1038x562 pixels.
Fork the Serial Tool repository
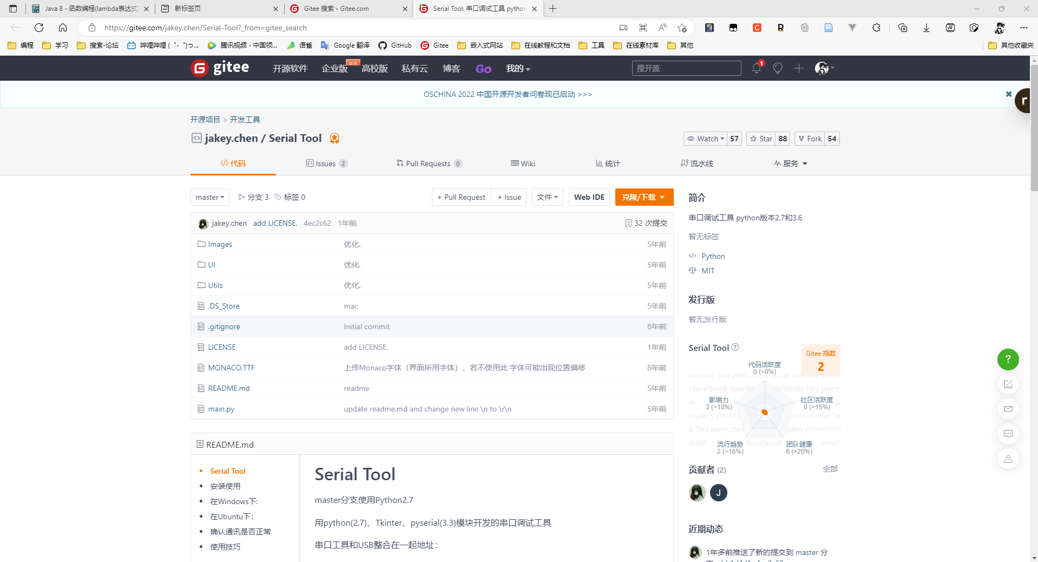click(x=810, y=139)
